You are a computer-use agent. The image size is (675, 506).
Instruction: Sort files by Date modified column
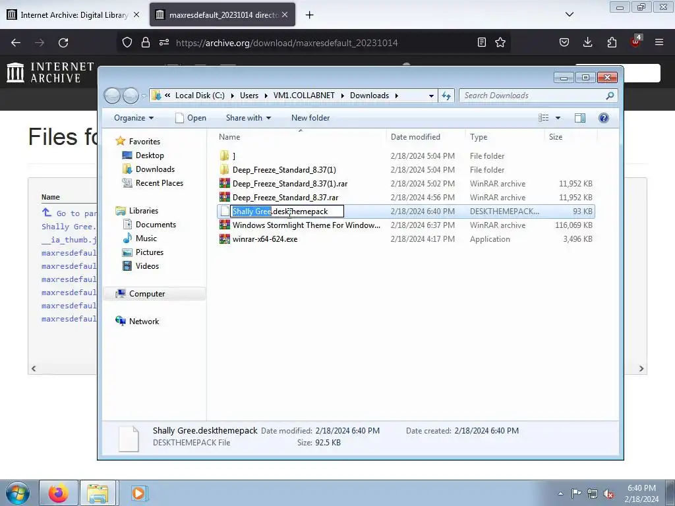click(426, 137)
